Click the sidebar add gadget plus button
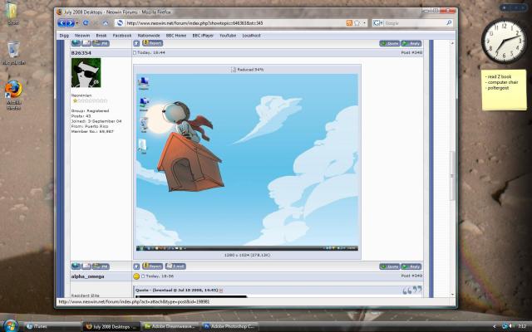 tap(505, 7)
